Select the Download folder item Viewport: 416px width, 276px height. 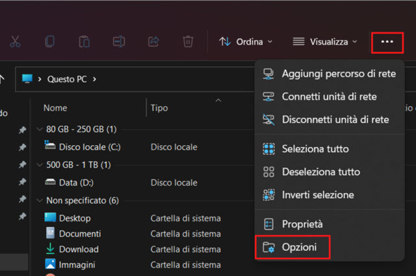click(x=79, y=249)
